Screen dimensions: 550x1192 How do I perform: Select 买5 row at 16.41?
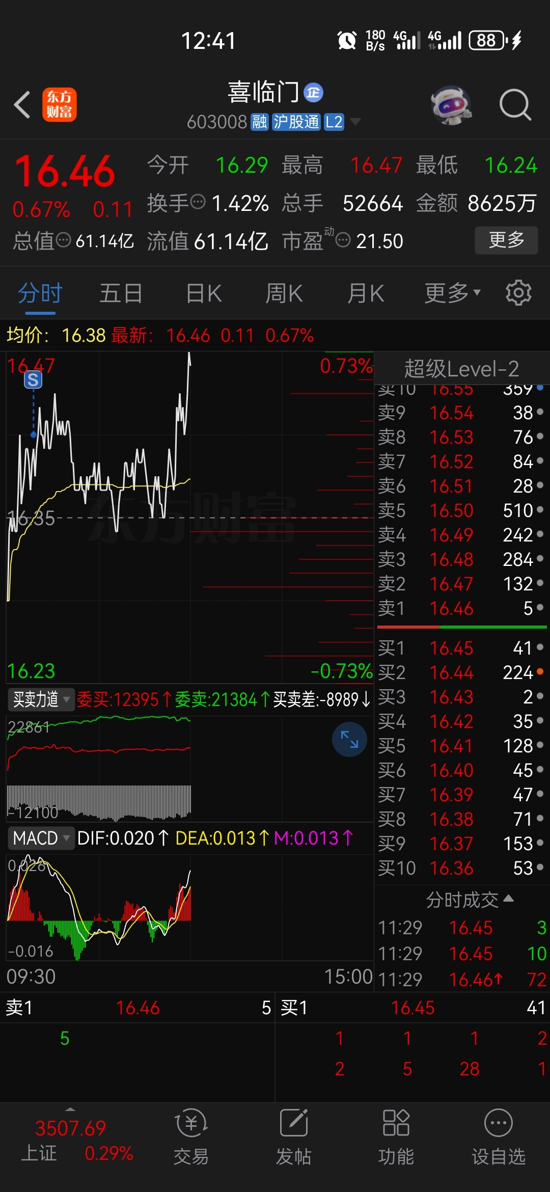click(x=462, y=746)
